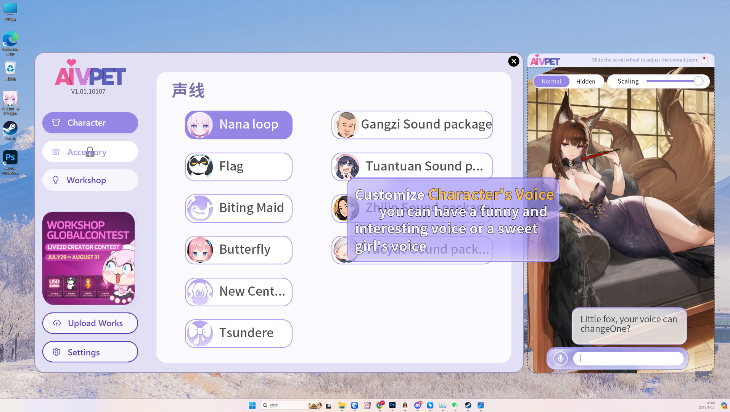Click the lock icon on Accessory
730x412 pixels.
pyautogui.click(x=90, y=152)
